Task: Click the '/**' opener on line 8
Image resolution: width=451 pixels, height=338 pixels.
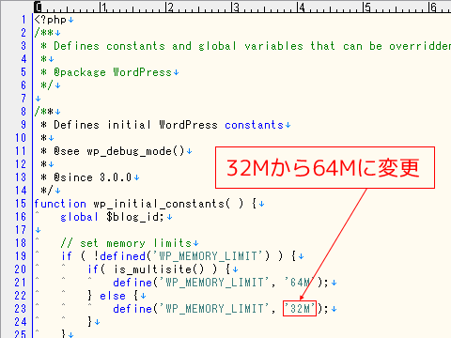Action: click(44, 112)
